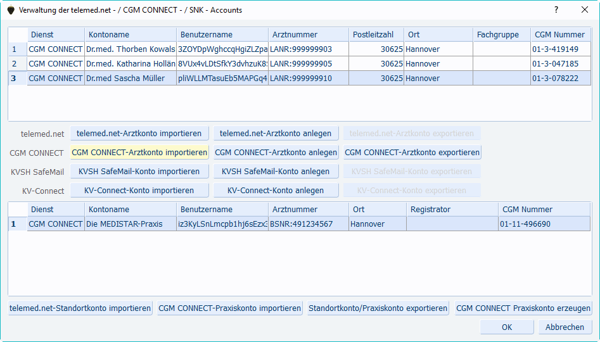Click telemed.net-Standortkonto importieren button
Image resolution: width=600 pixels, height=342 pixels.
[80, 308]
